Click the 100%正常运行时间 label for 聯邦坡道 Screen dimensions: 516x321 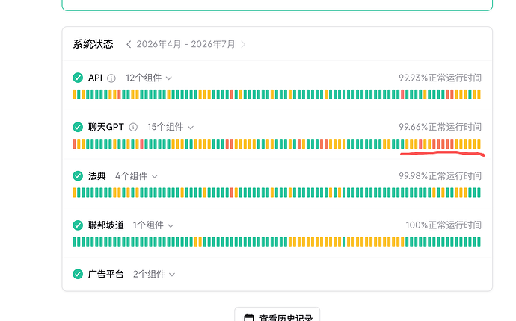pos(443,225)
